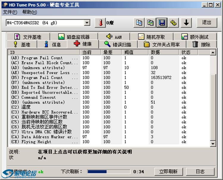The height and width of the screenshot is (180, 223).
Task: Select the (AC) Erase Fail Block Count row
Action: [x=109, y=63]
